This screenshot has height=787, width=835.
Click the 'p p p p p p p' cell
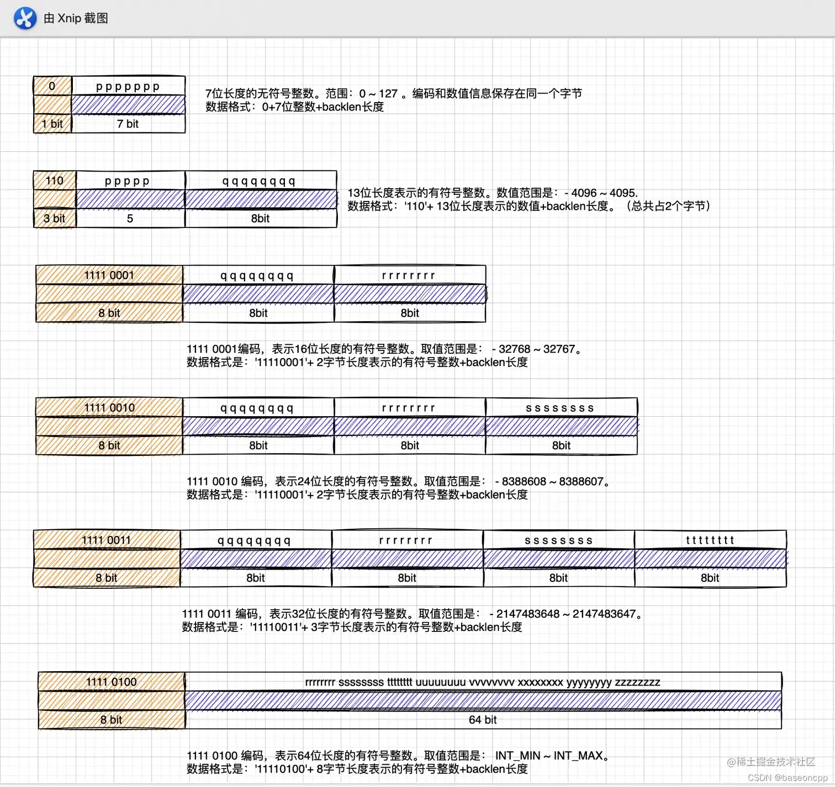point(128,86)
